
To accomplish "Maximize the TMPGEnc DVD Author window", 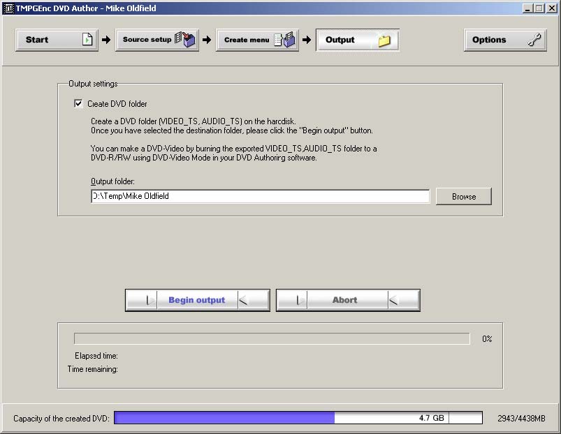I will pos(539,8).
